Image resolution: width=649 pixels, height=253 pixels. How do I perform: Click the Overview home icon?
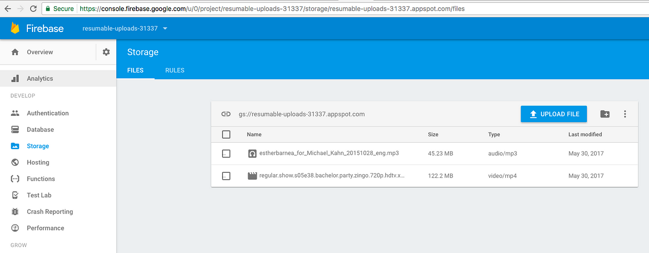[15, 52]
